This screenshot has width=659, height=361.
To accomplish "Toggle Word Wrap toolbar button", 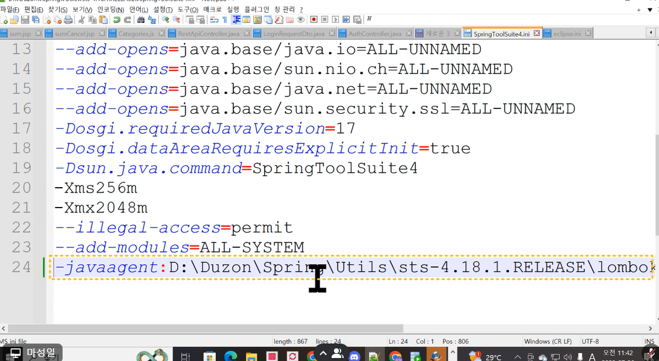I will (x=214, y=20).
